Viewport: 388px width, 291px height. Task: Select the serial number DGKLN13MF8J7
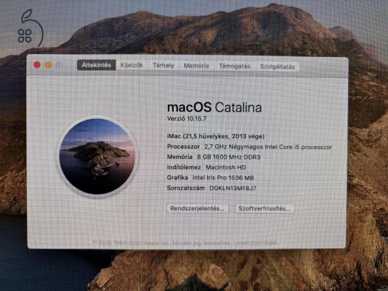(x=233, y=188)
